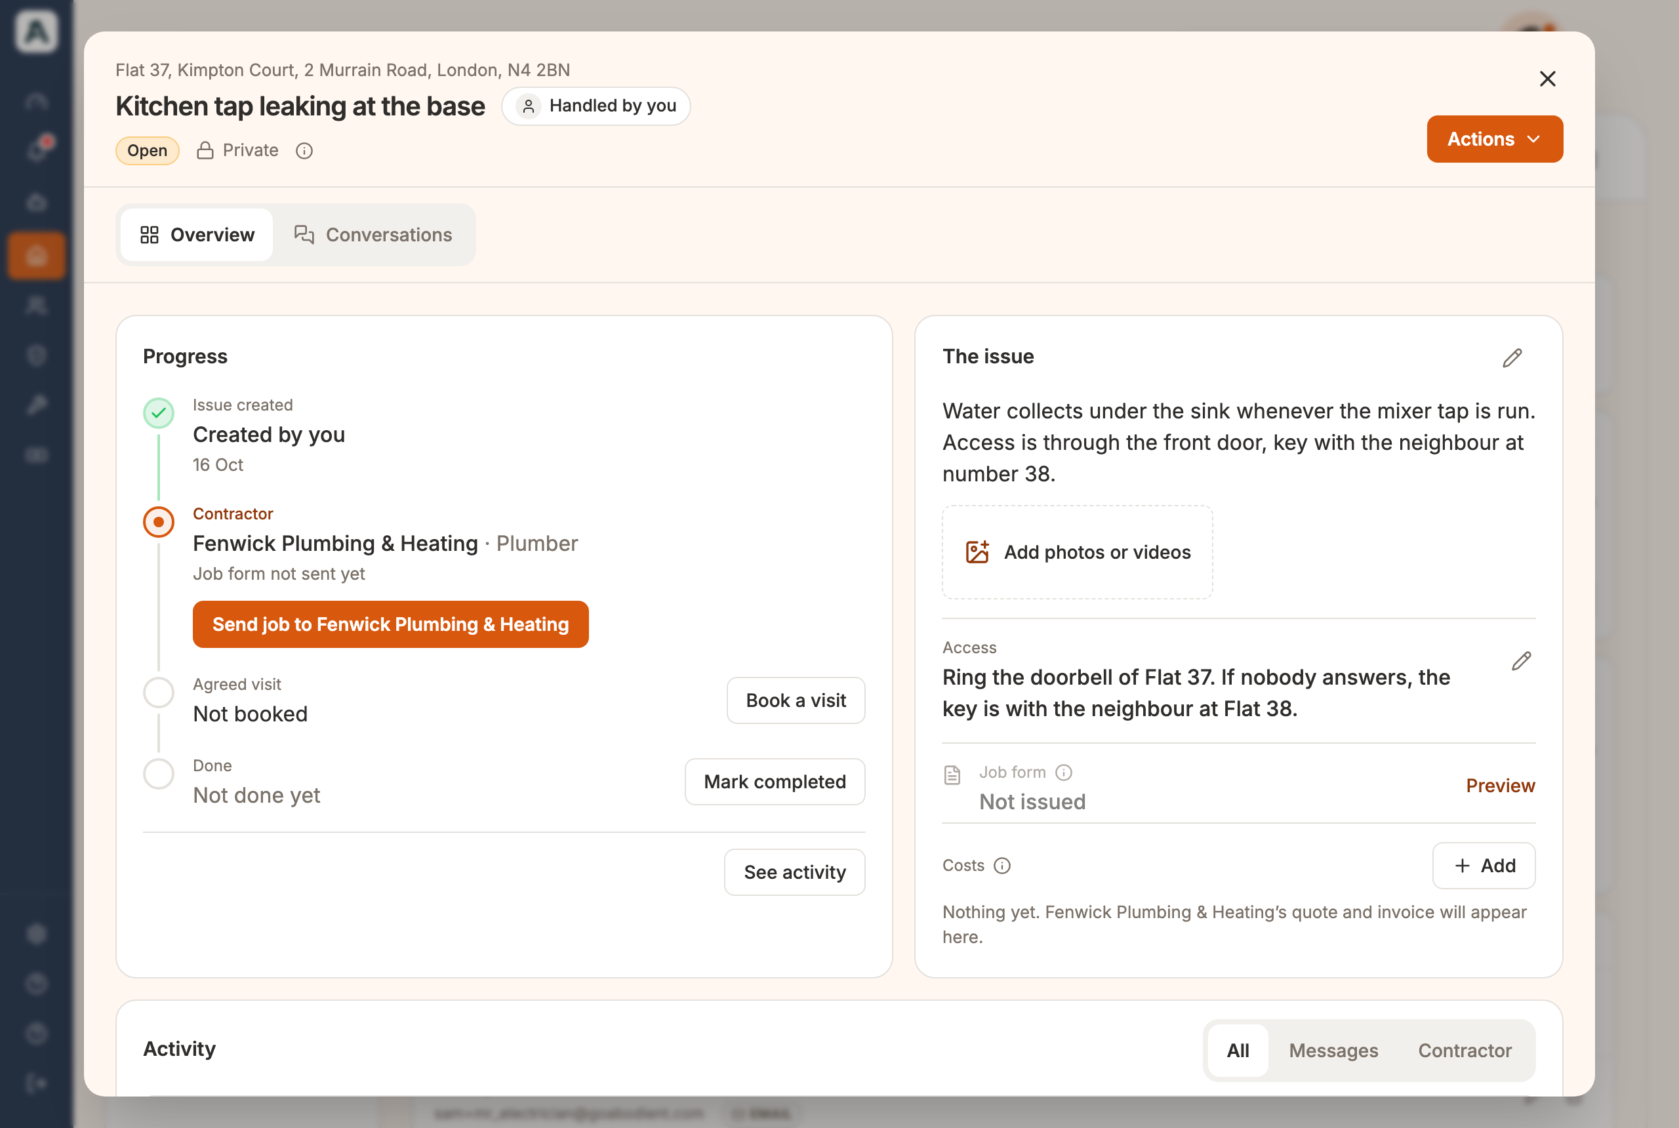Click the info icon beside Costs
Image resolution: width=1679 pixels, height=1128 pixels.
1001,866
